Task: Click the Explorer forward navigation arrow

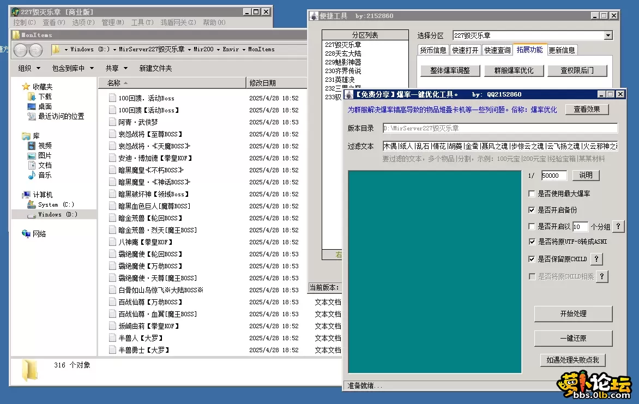Action: click(x=36, y=50)
